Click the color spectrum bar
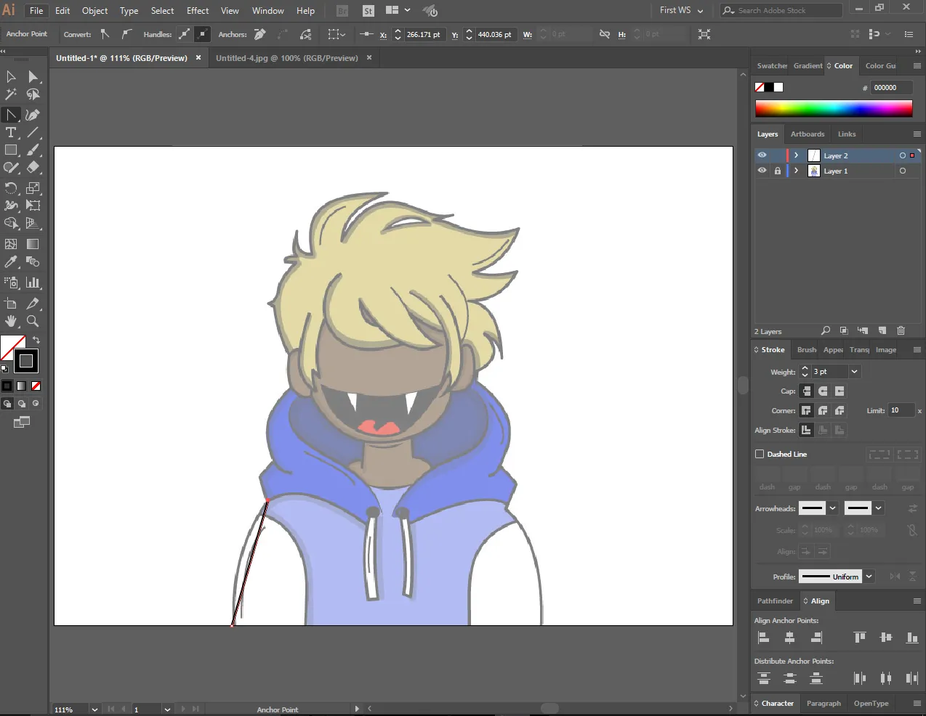 (x=834, y=108)
